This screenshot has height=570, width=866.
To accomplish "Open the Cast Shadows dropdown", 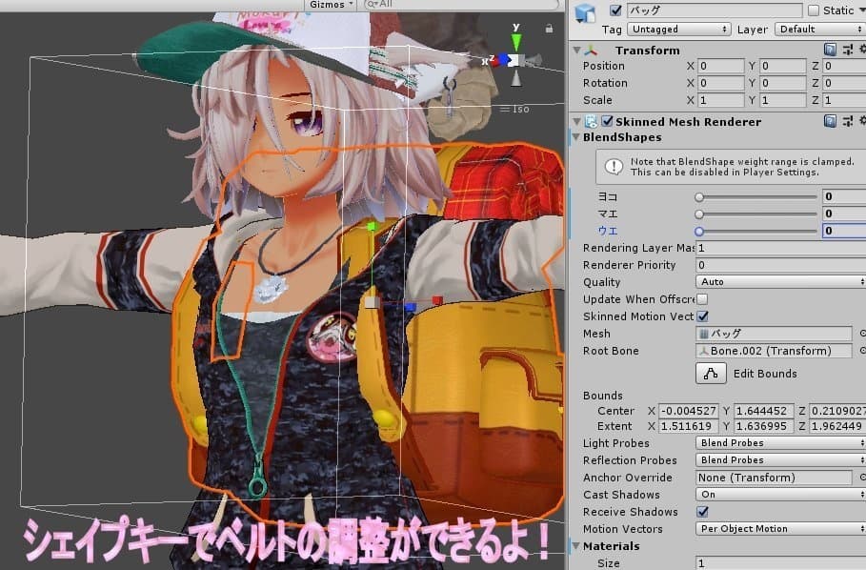I will 778,495.
